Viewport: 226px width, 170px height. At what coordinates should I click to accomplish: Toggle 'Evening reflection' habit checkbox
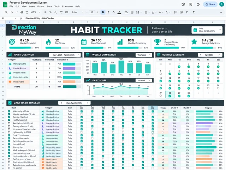[x=9, y=126]
